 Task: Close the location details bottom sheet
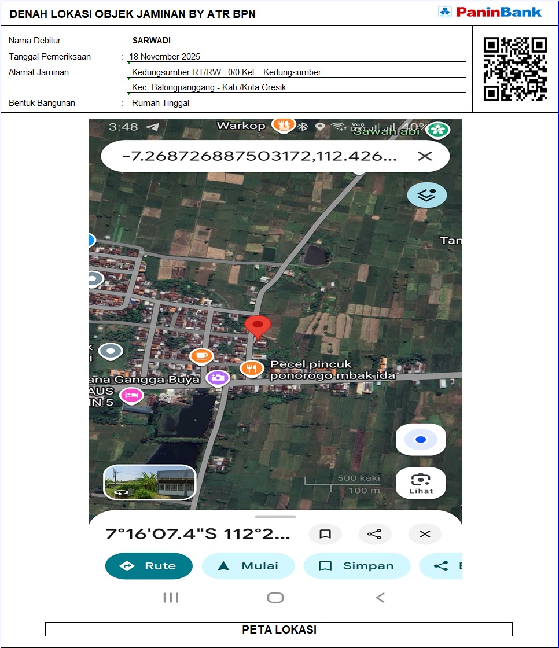(424, 534)
